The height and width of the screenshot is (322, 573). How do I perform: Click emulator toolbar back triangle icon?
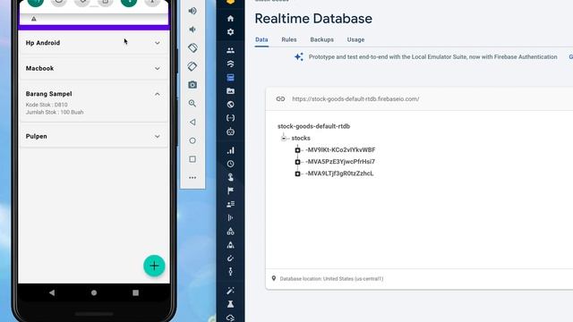click(x=192, y=122)
